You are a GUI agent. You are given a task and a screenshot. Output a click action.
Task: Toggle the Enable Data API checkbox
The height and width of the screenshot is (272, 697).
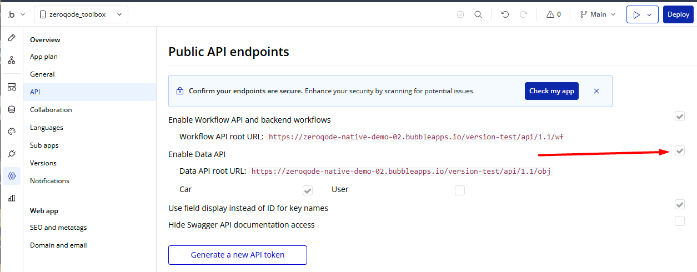[680, 151]
